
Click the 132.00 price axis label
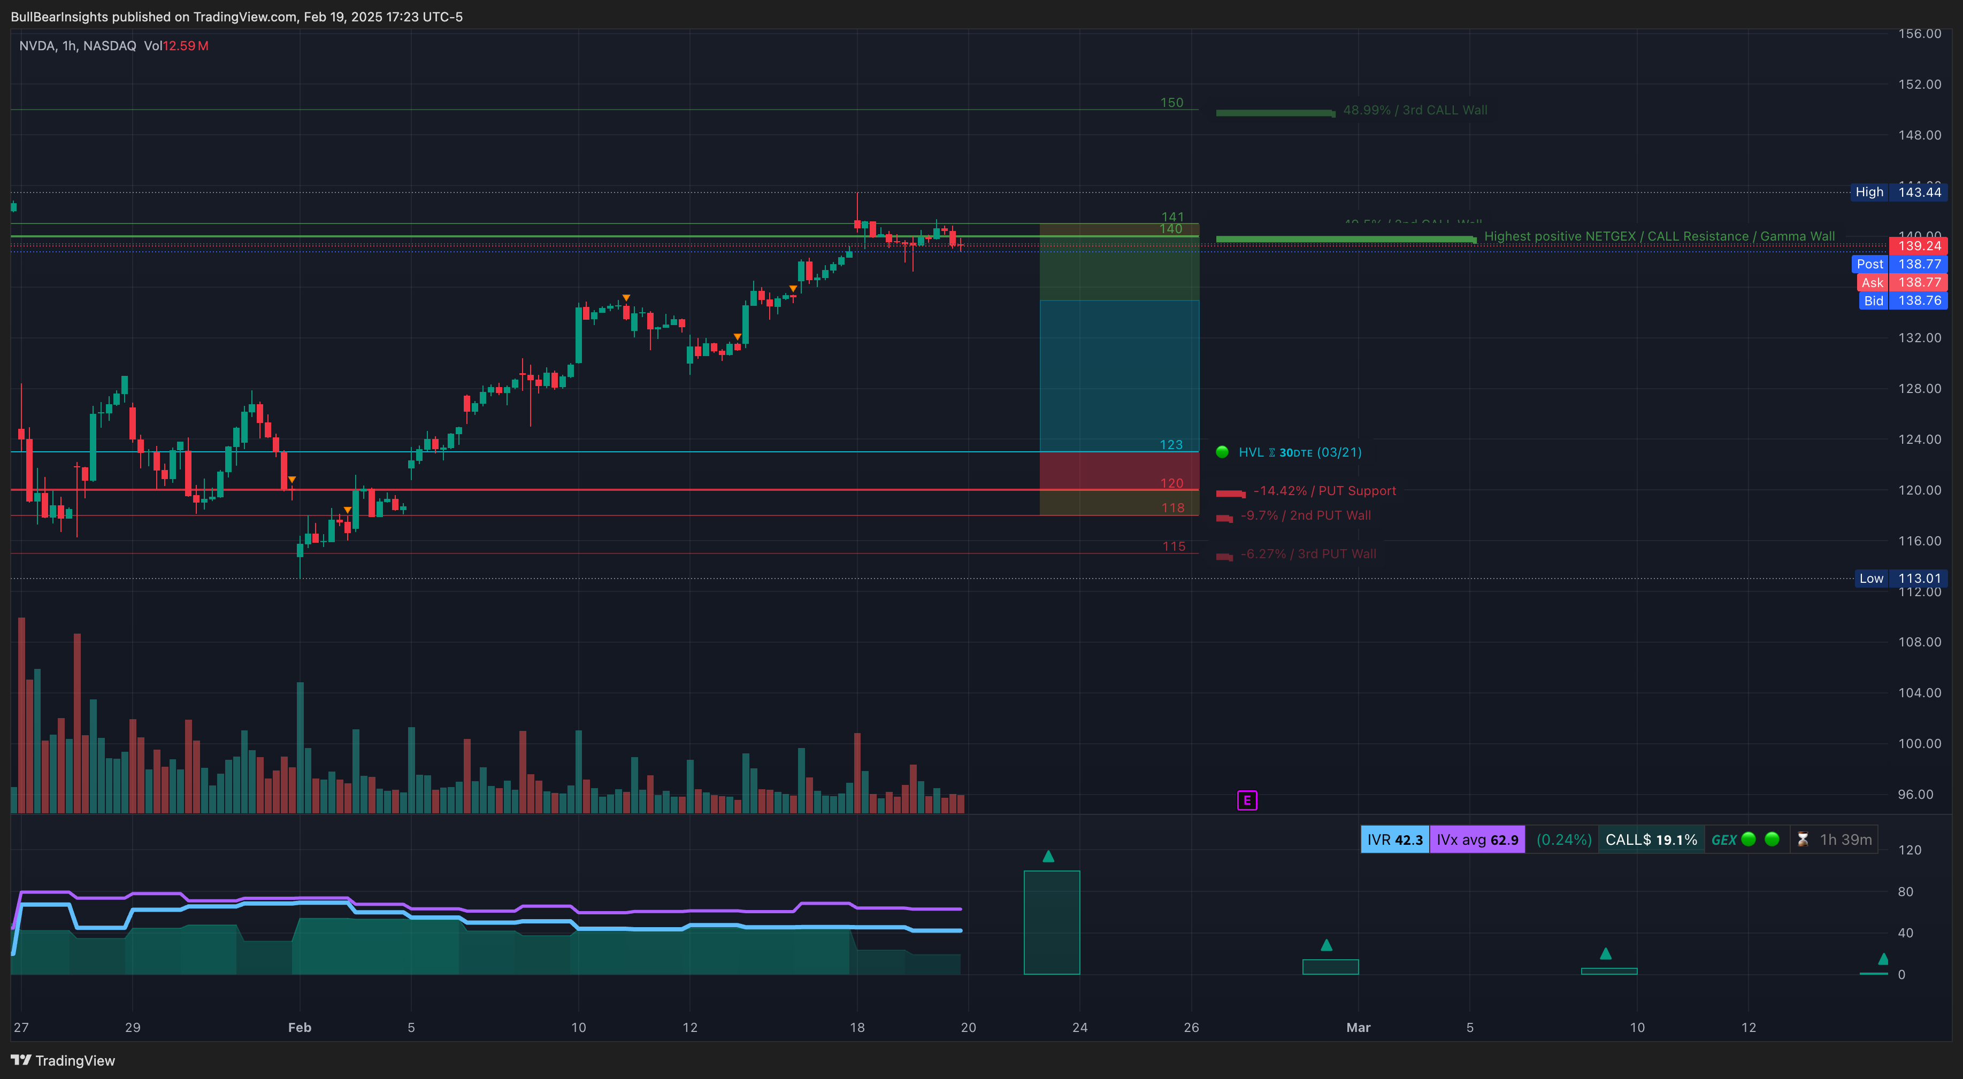pyautogui.click(x=1920, y=337)
